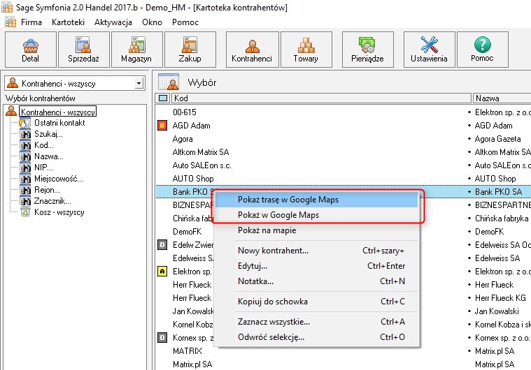531x370 pixels.
Task: Select the 00-615 row
Action: tap(343, 112)
